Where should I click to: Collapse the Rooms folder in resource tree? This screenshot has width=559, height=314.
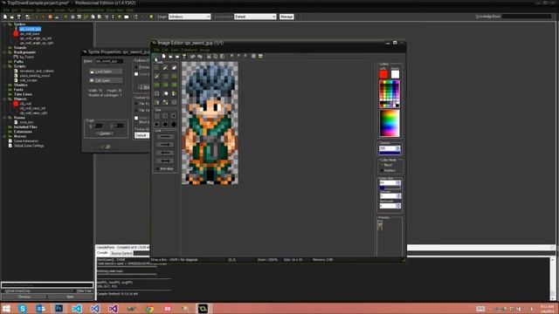coord(4,118)
